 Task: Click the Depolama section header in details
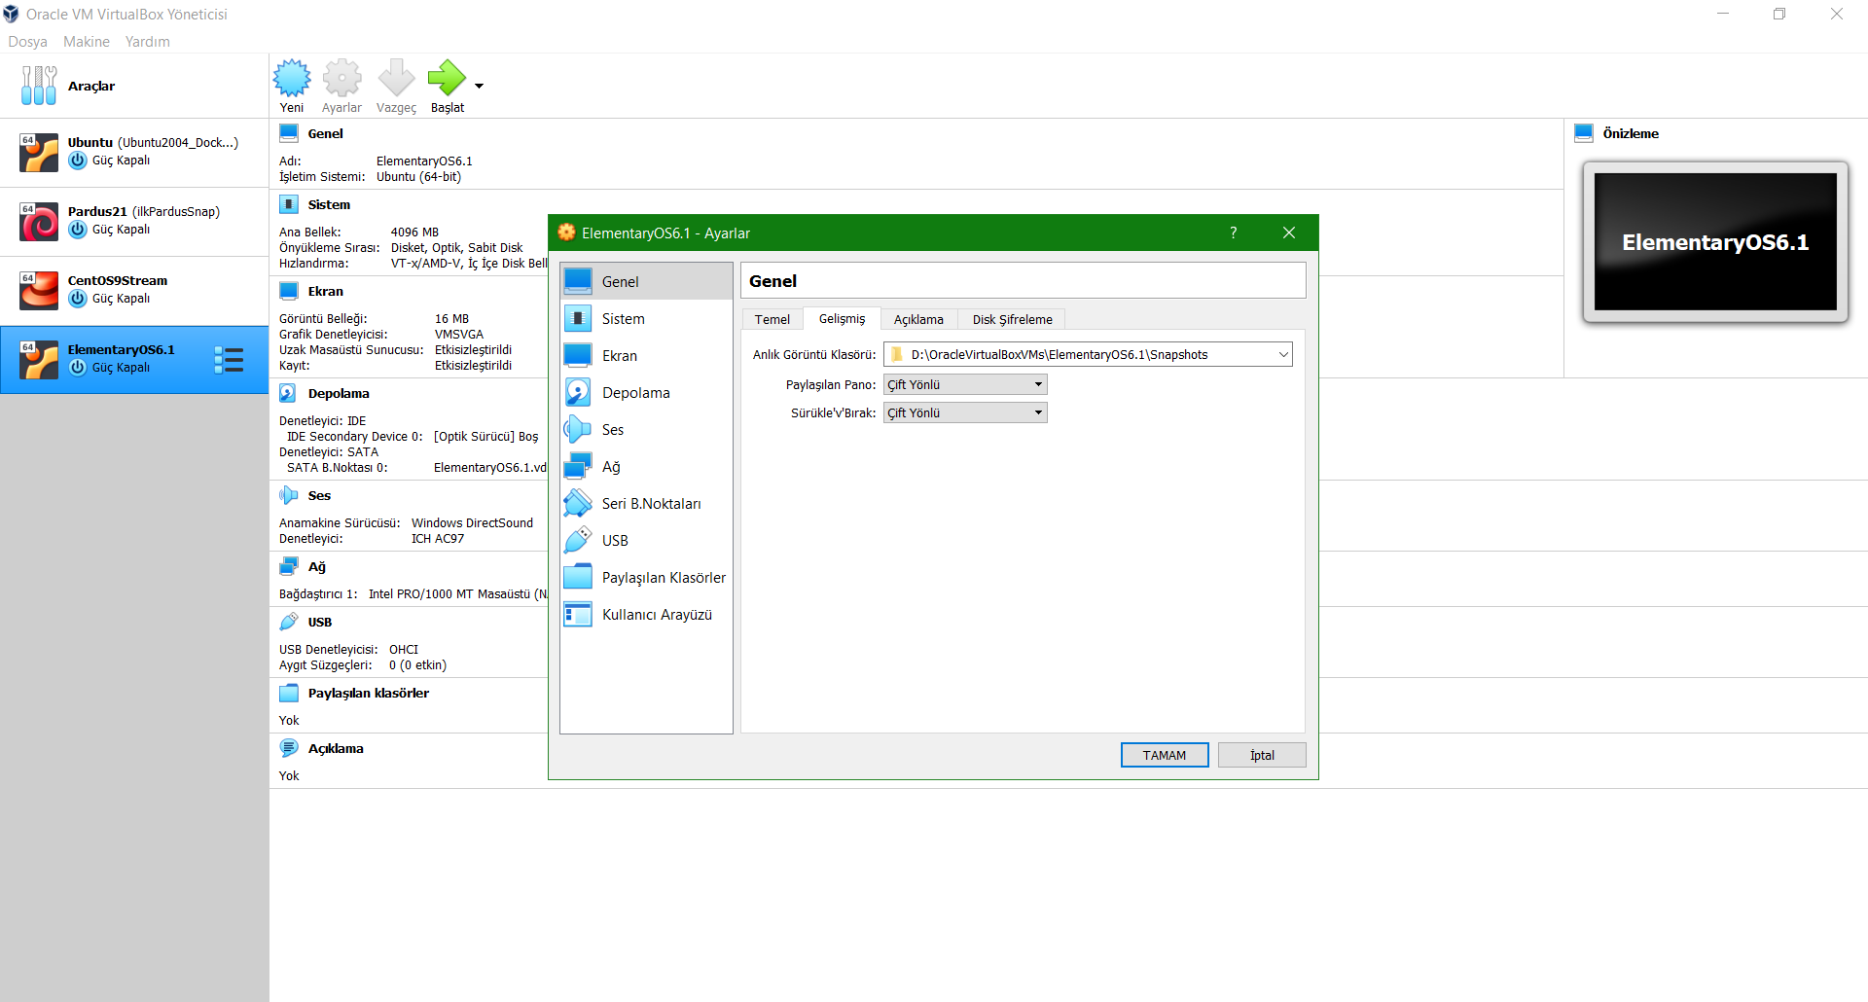(339, 393)
